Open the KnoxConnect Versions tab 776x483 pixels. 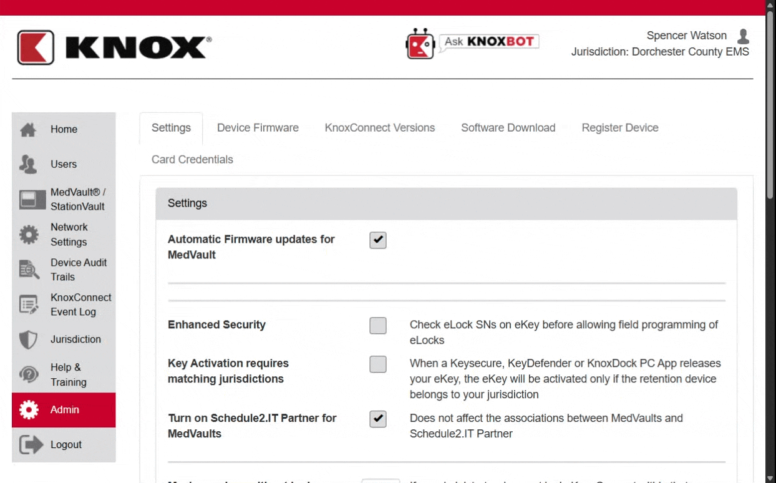coord(380,128)
